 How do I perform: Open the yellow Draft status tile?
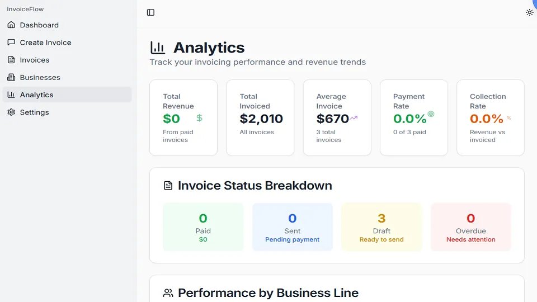[x=381, y=227]
